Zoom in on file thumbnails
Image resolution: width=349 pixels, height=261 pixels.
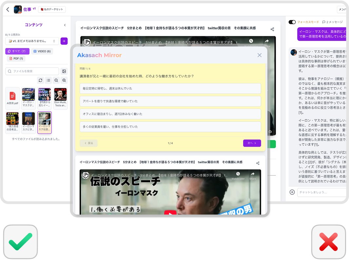[64, 80]
